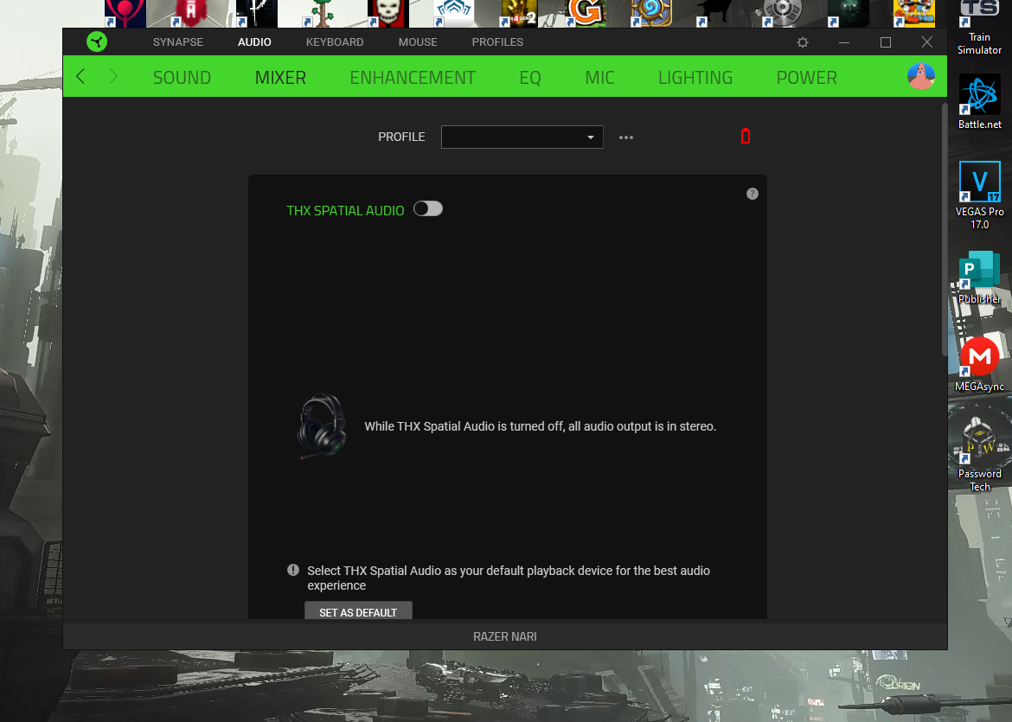This screenshot has width=1012, height=722.
Task: Switch to the Mouse top tab
Action: tap(418, 42)
